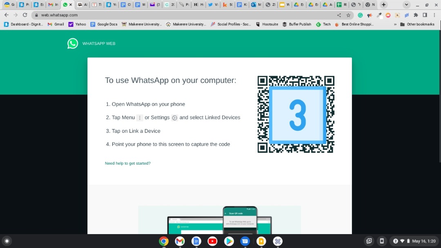The height and width of the screenshot is (248, 441).
Task: Open the Hootsuite bookmark
Action: [267, 24]
